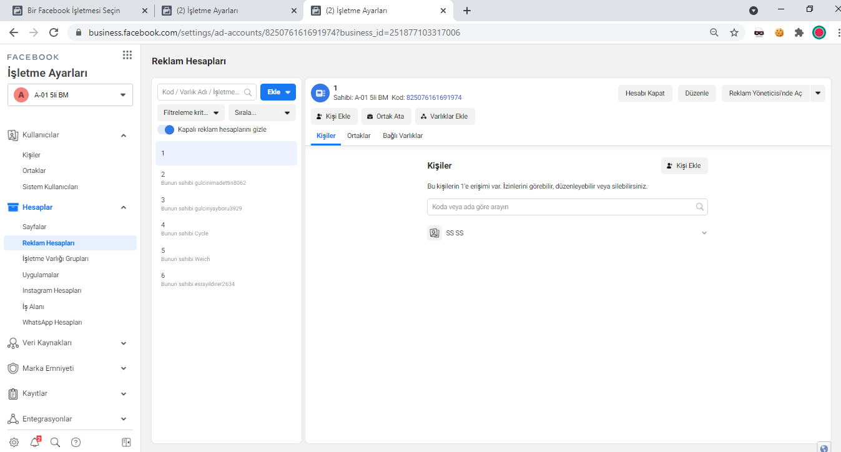Open the Sırala dropdown
Viewport: 841px width, 452px height.
tap(262, 113)
